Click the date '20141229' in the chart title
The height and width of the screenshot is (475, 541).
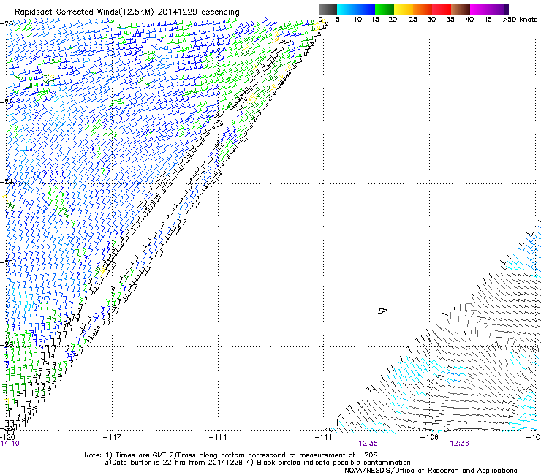coord(178,12)
